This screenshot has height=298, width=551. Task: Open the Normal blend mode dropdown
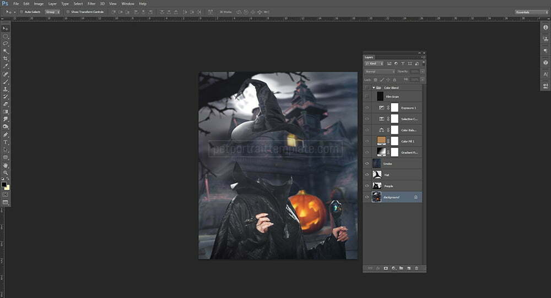pos(380,71)
